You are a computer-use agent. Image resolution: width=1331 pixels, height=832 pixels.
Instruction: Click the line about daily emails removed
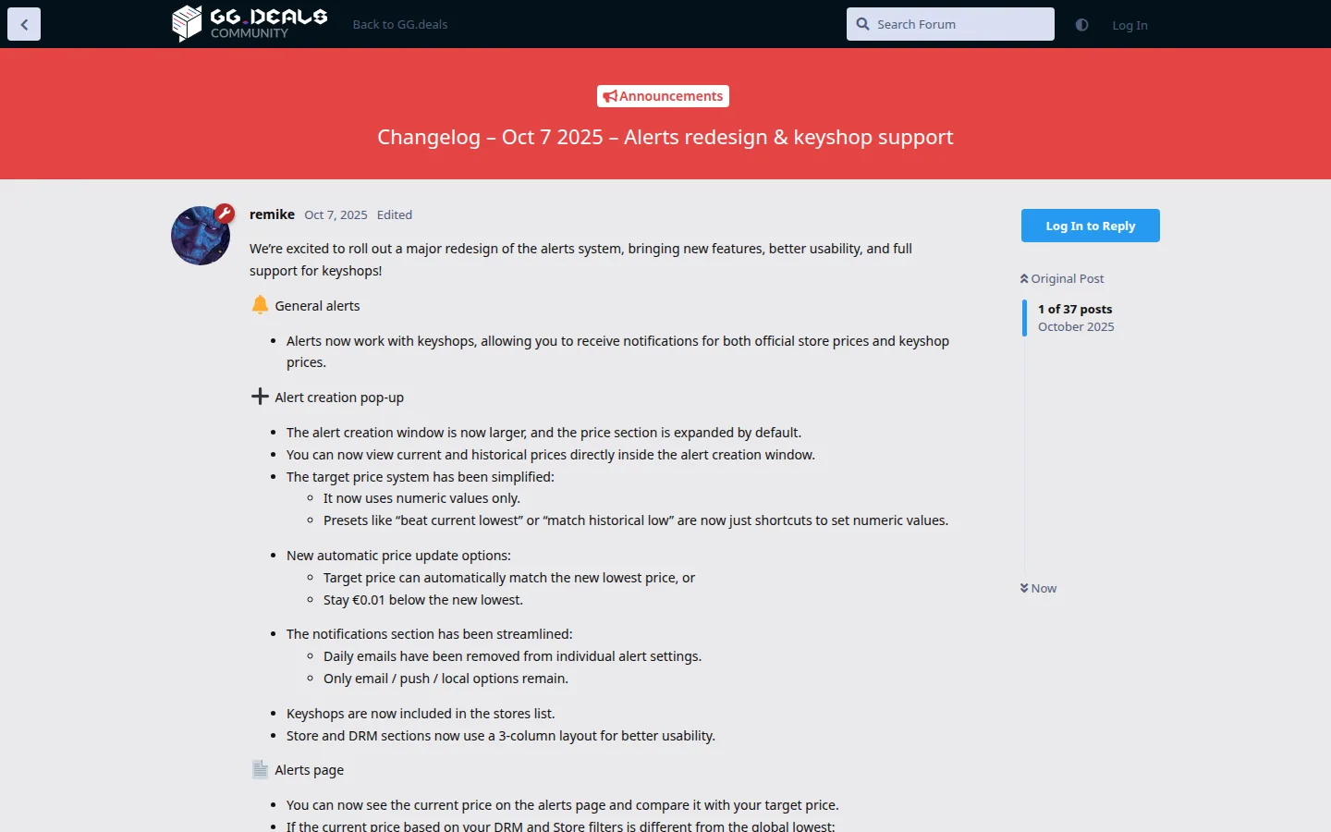(512, 656)
